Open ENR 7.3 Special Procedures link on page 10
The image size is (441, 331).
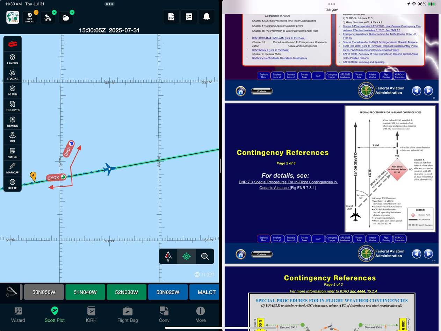[288, 185]
